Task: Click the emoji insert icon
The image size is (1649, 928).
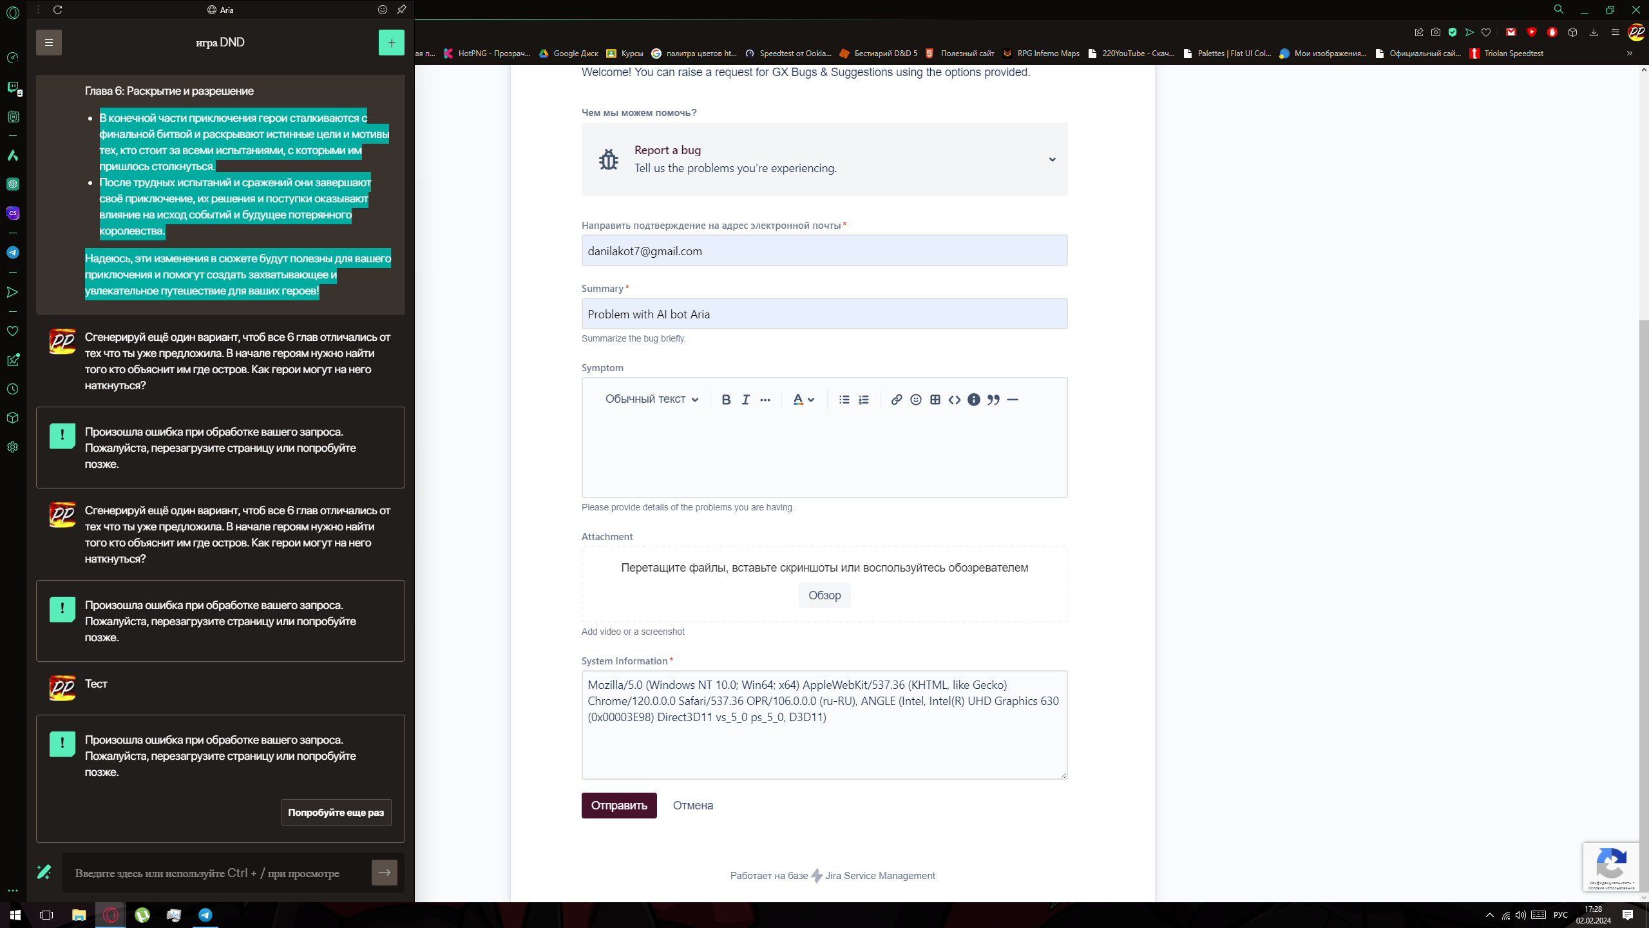Action: [915, 399]
